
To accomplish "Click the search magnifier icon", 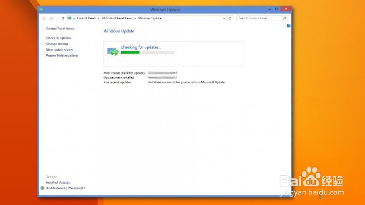I will (284, 18).
